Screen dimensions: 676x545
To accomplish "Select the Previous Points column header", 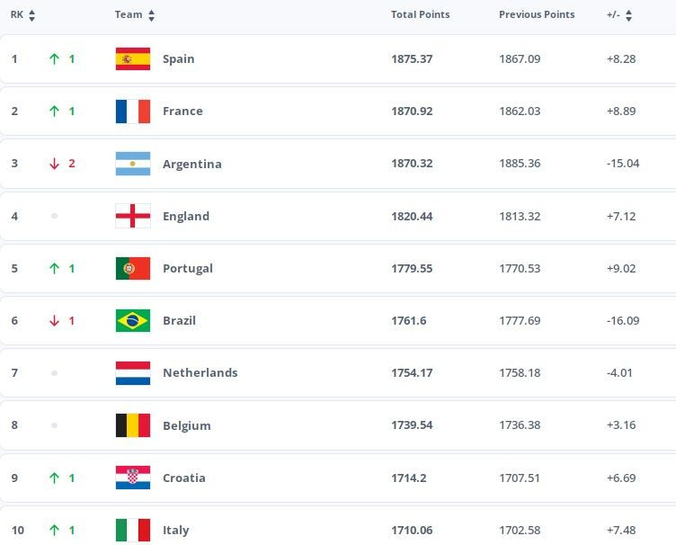I will click(537, 14).
